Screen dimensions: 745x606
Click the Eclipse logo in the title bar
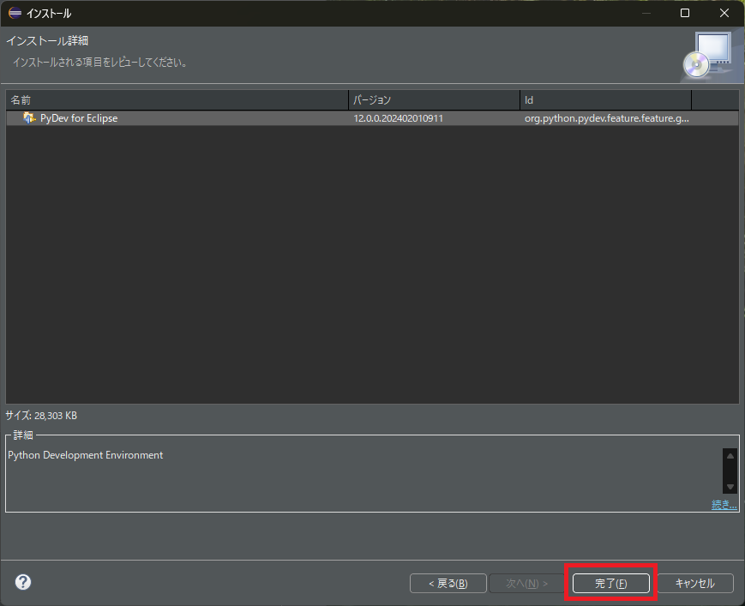[14, 13]
